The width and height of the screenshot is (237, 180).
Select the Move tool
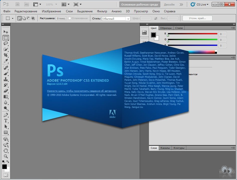pyautogui.click(x=6, y=32)
